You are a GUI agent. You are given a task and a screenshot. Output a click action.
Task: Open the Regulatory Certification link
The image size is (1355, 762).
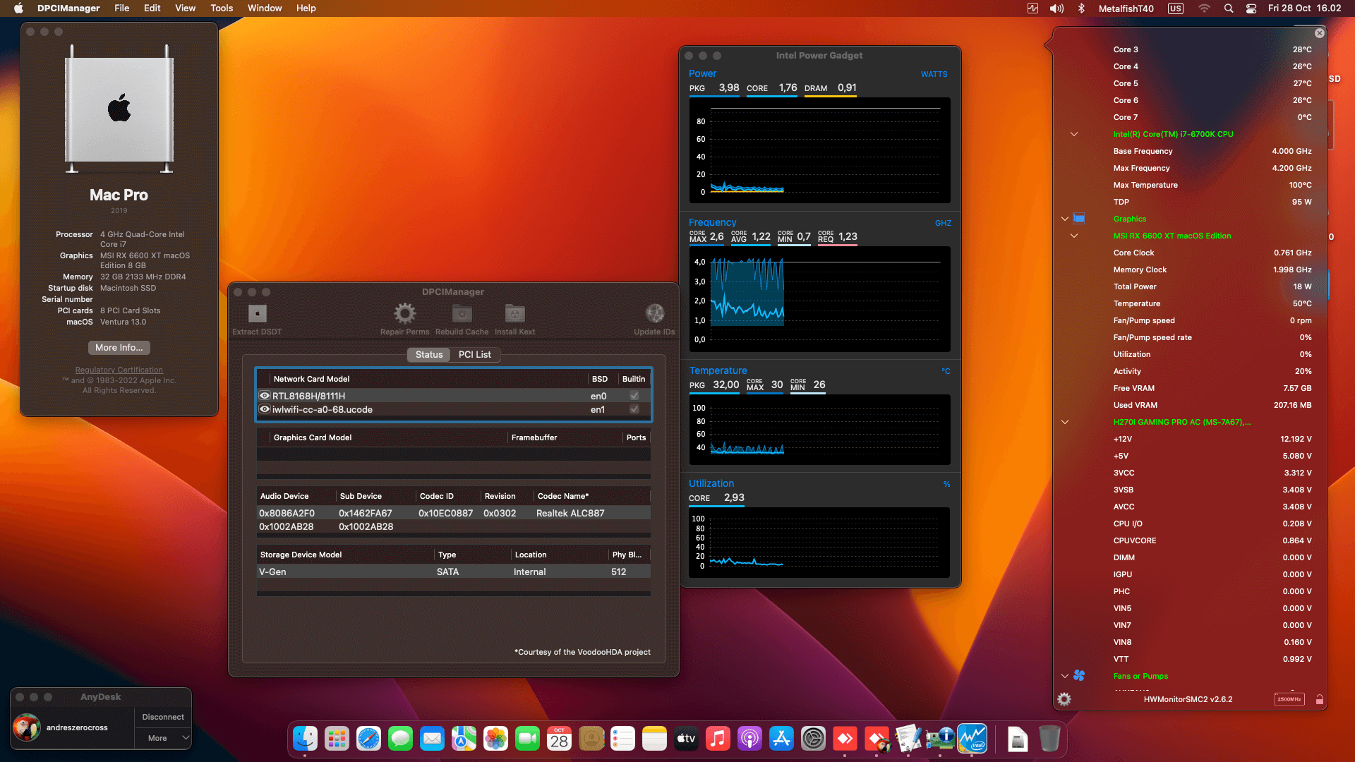[x=119, y=370]
